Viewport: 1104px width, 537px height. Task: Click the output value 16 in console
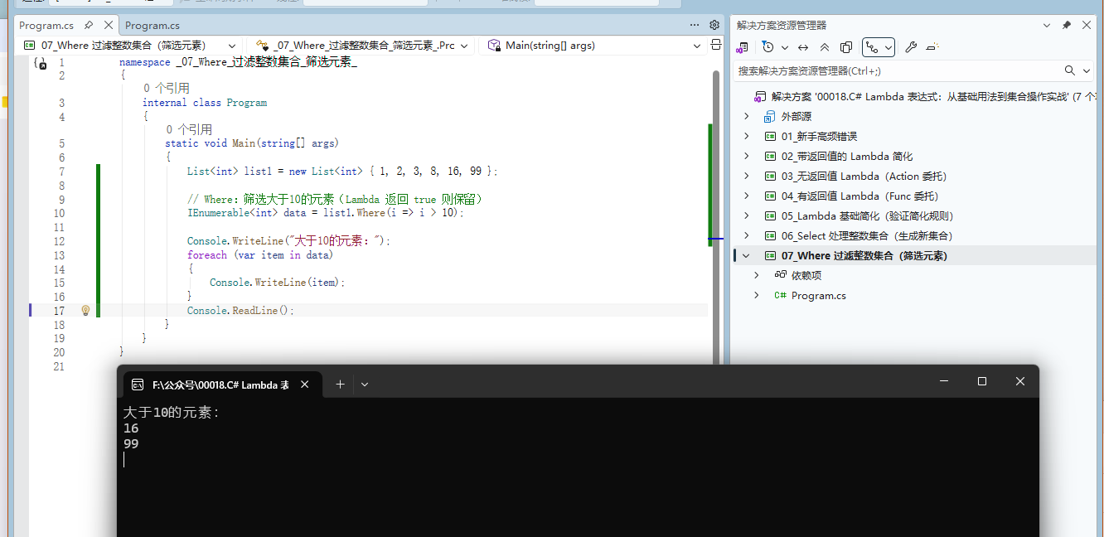pos(131,428)
